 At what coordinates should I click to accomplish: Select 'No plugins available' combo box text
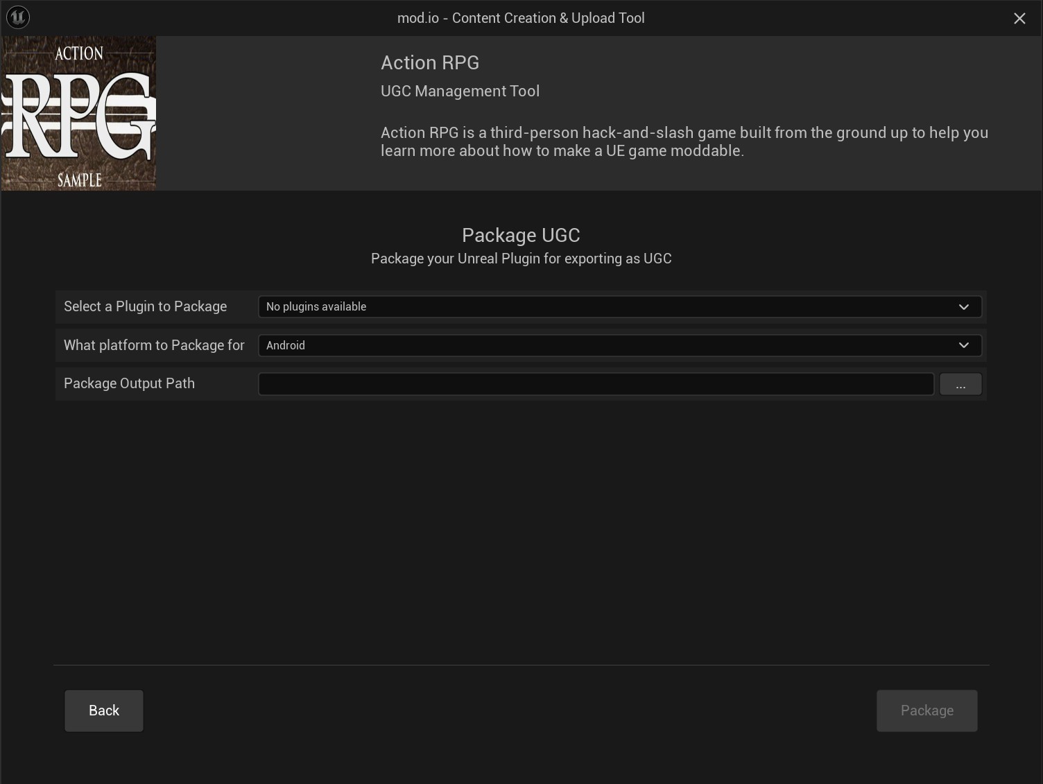coord(316,306)
